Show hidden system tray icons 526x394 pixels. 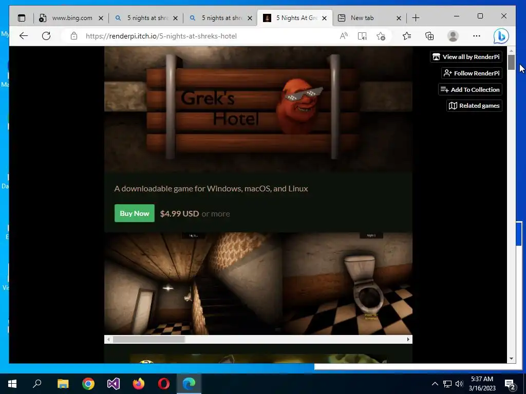(435, 384)
